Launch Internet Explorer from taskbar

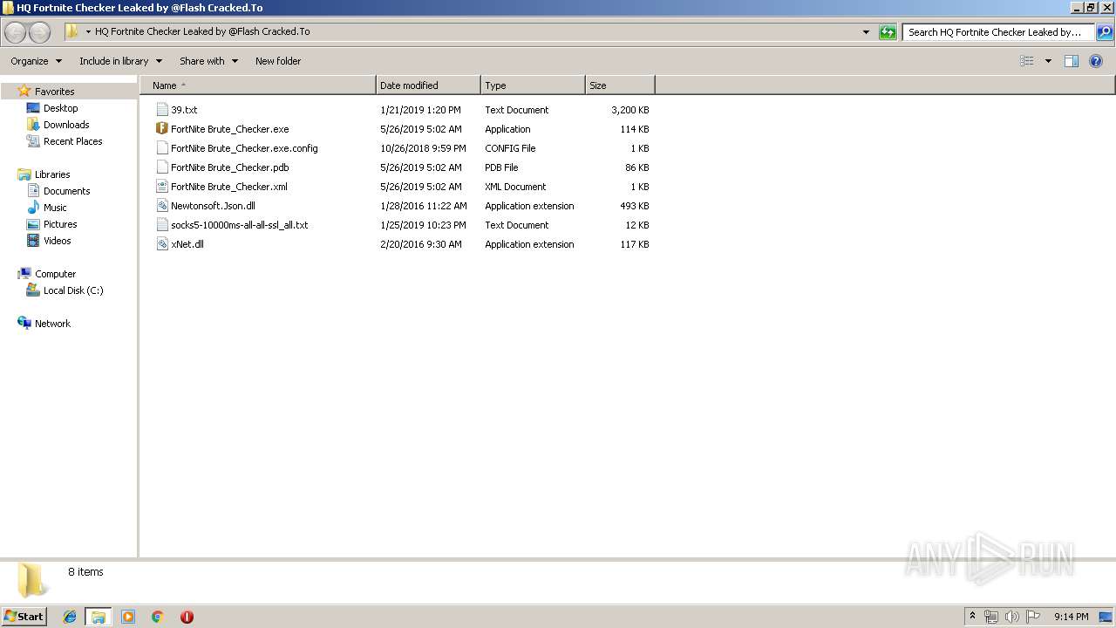coord(70,617)
